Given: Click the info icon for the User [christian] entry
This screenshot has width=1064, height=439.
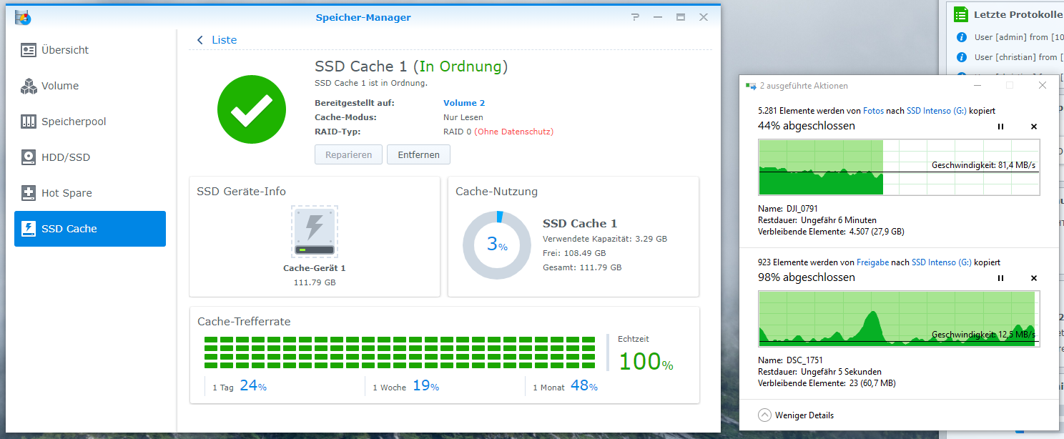Looking at the screenshot, I should tap(962, 57).
